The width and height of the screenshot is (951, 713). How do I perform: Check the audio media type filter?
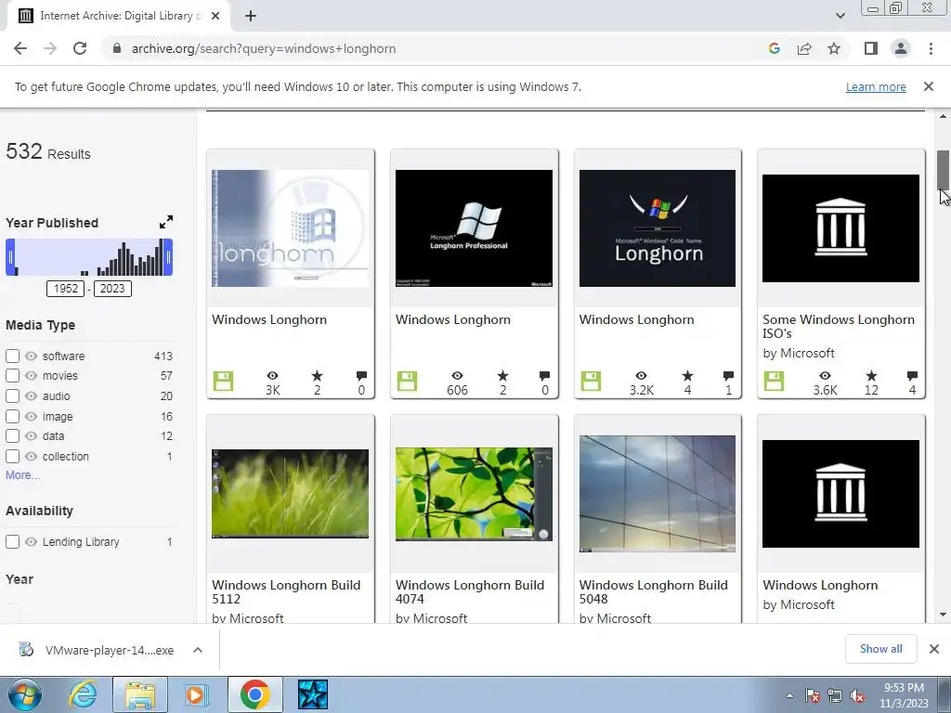(x=12, y=395)
